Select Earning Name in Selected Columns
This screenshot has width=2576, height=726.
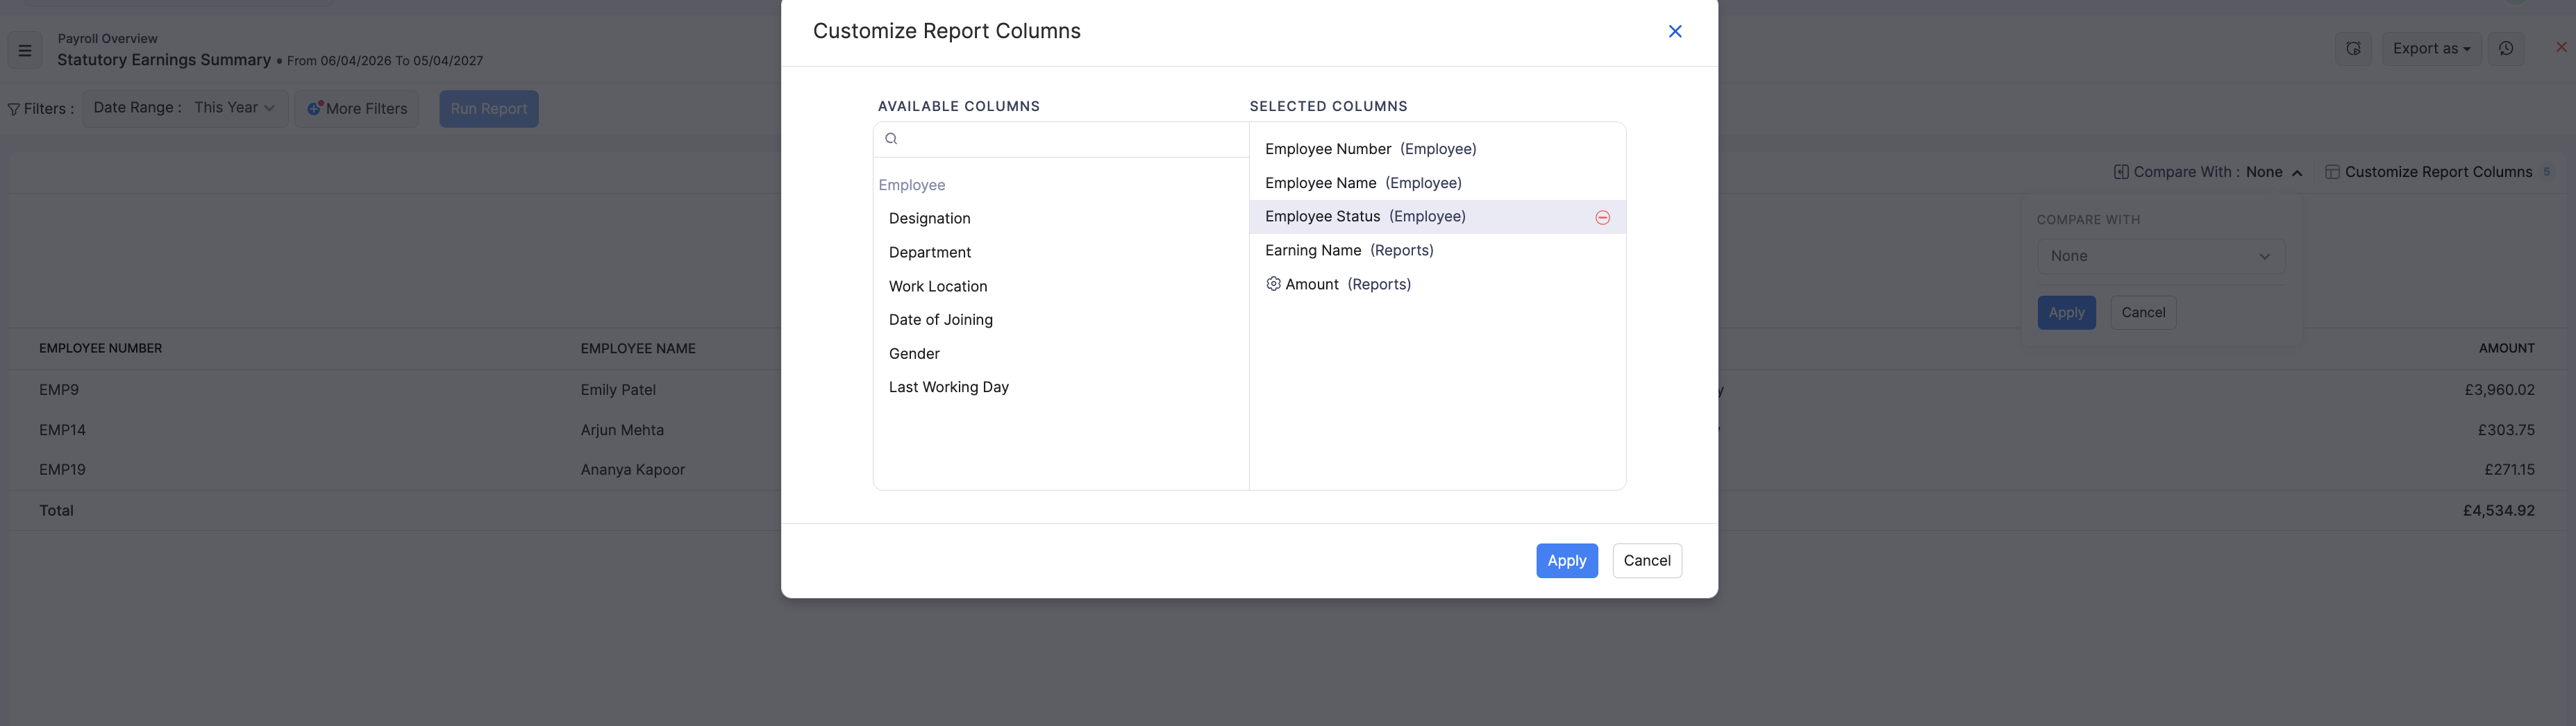[1437, 250]
